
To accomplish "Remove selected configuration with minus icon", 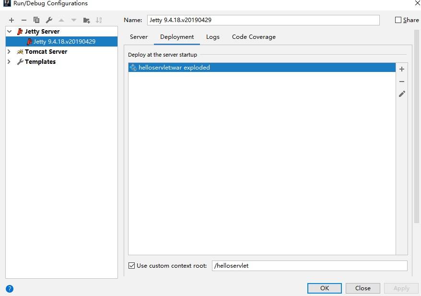I will tap(24, 20).
